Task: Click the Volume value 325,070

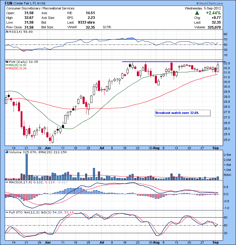Action: pos(214,27)
